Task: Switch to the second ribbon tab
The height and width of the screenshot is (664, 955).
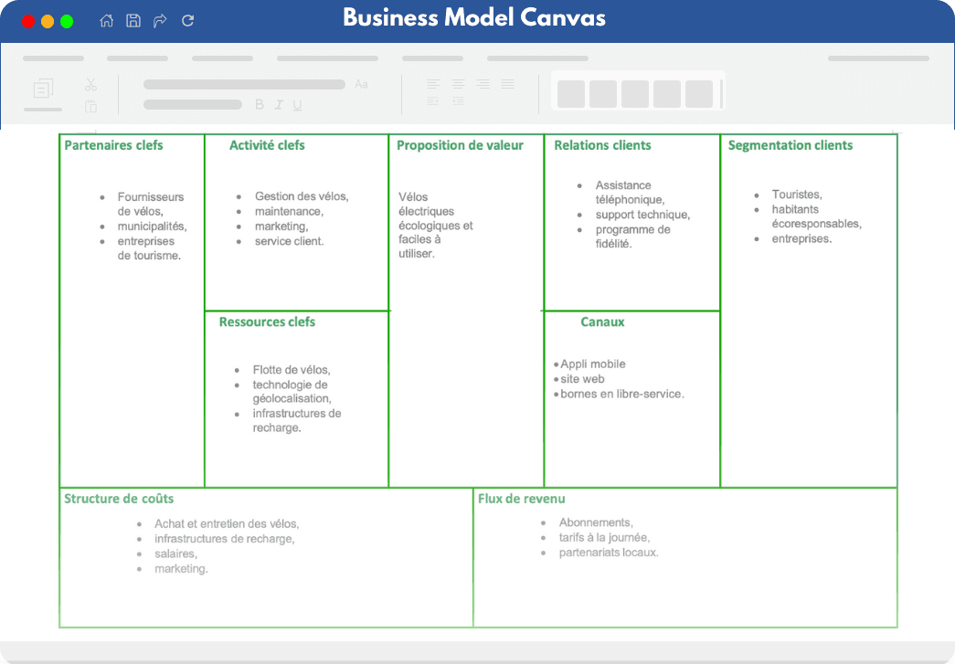Action: (137, 58)
